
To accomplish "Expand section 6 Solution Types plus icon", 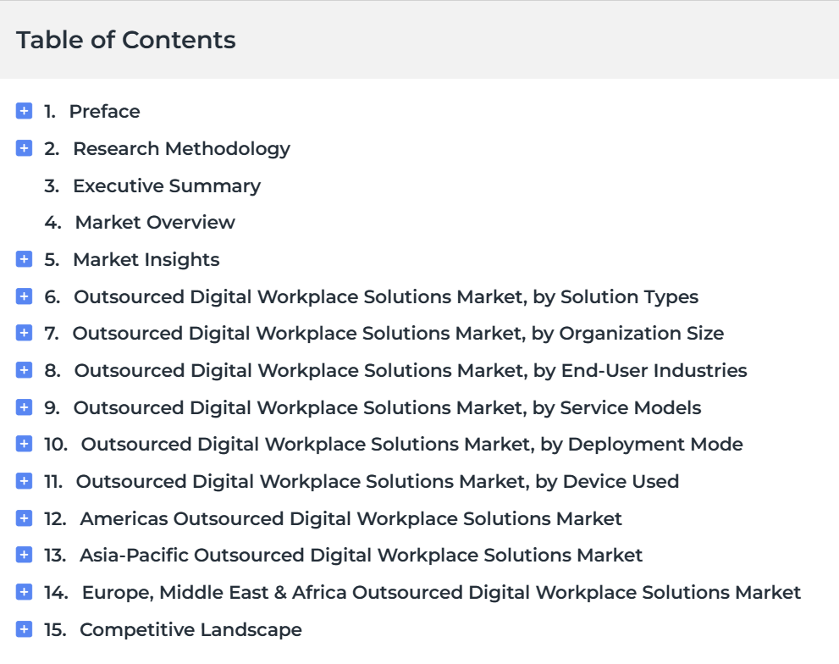I will click(x=24, y=296).
